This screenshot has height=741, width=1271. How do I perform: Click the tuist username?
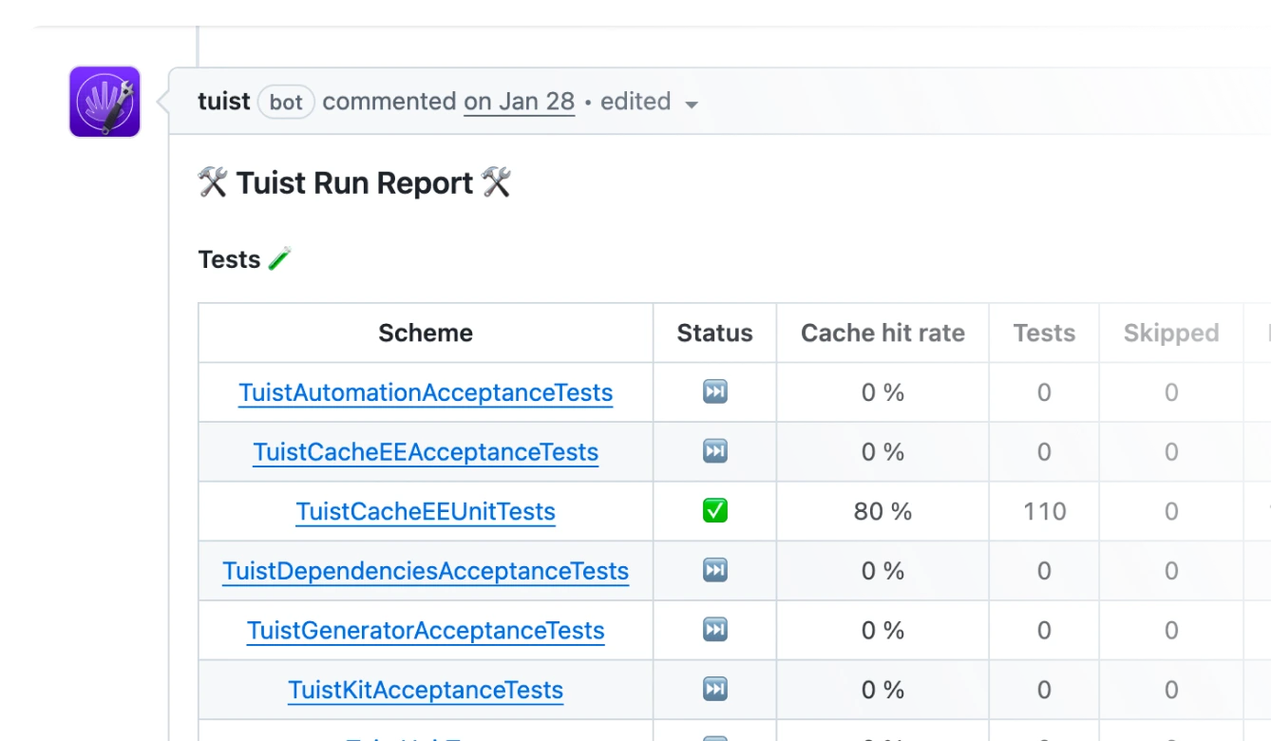223,102
